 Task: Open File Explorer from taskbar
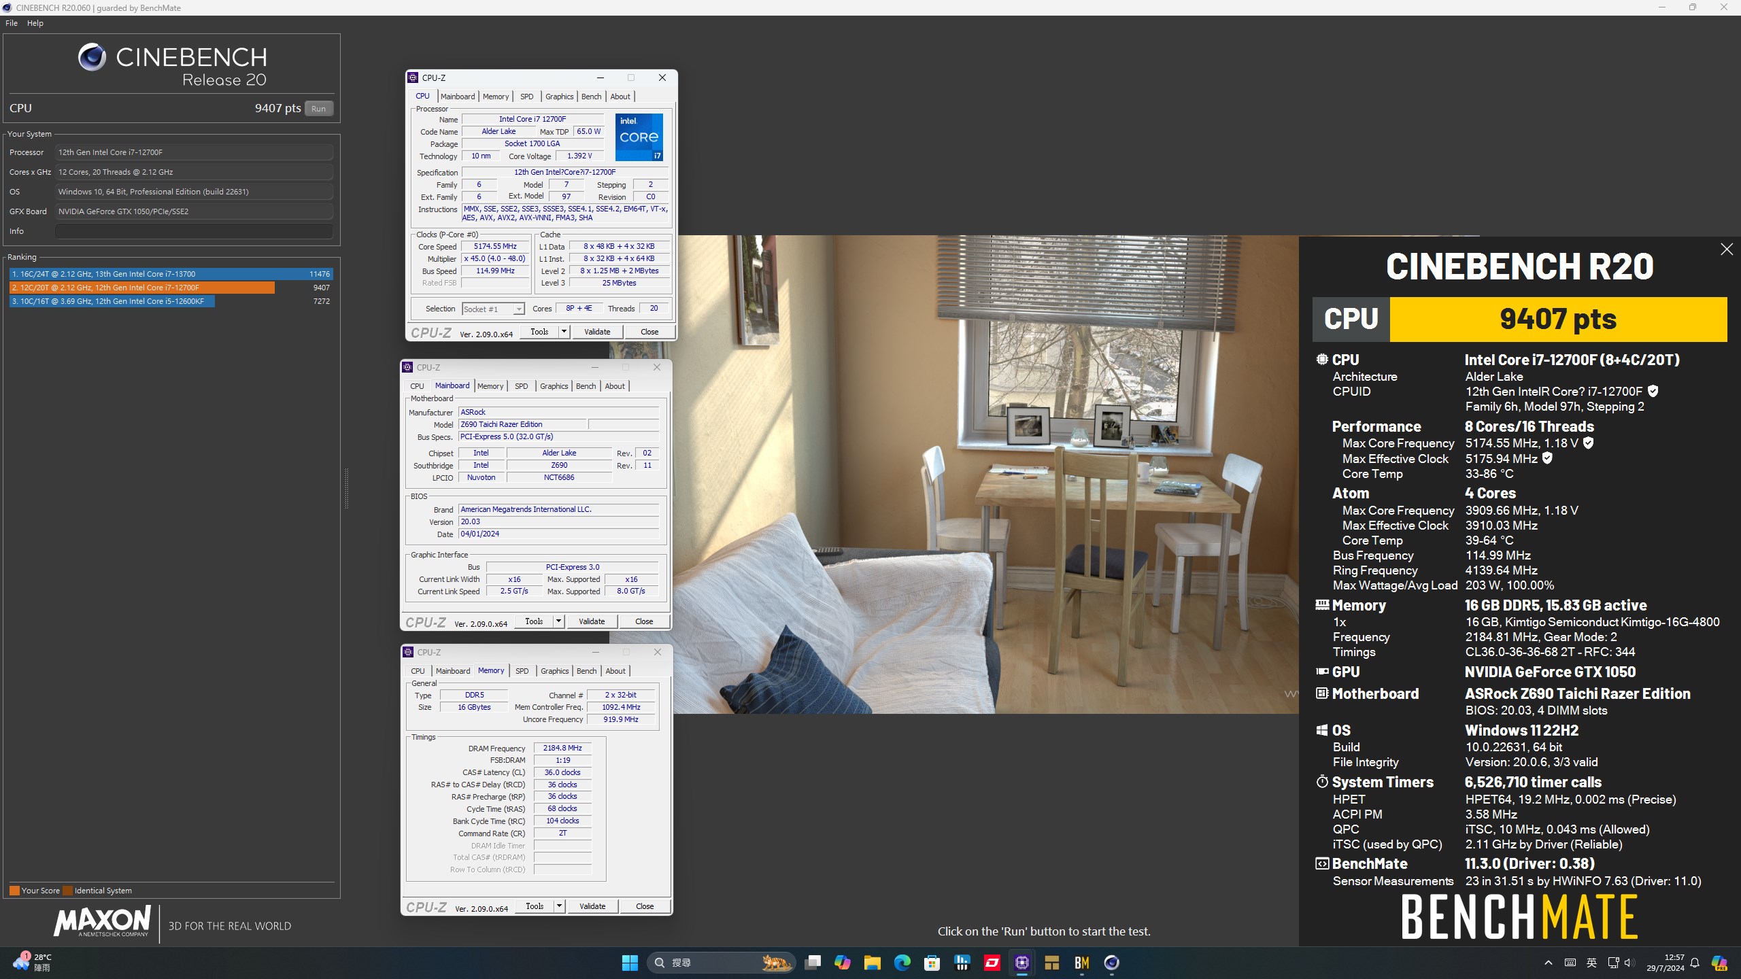pyautogui.click(x=873, y=963)
